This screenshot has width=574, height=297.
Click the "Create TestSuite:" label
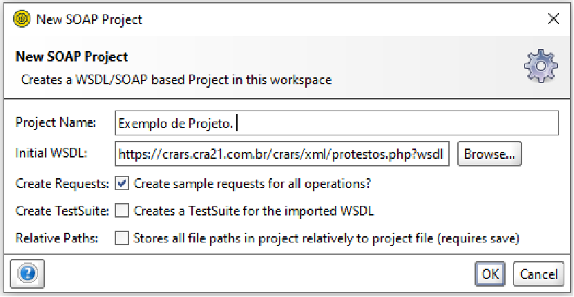(61, 210)
